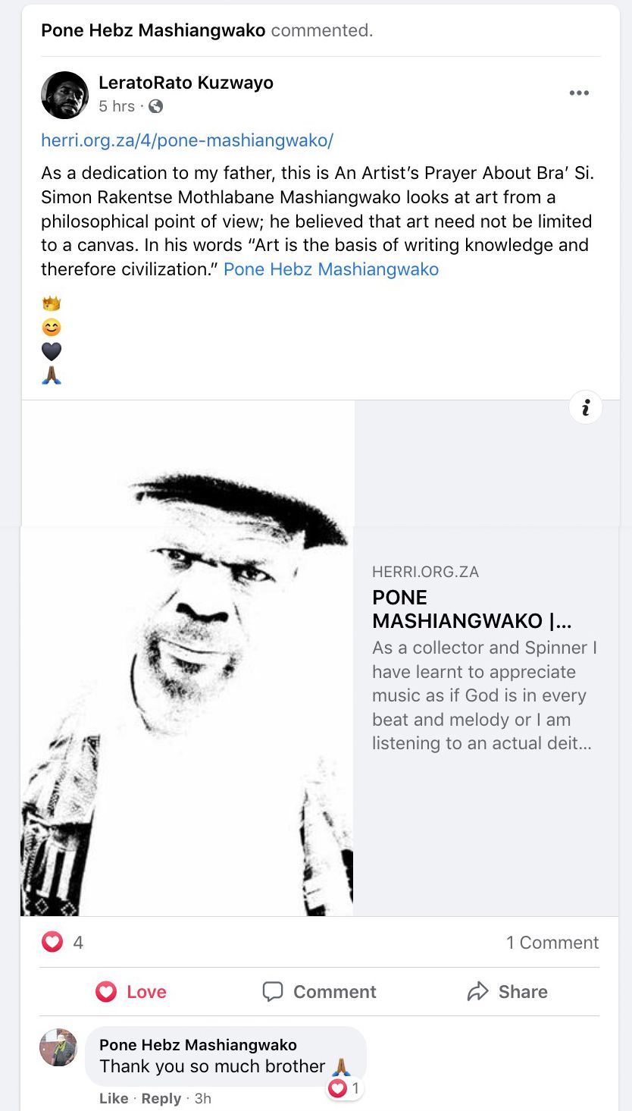Viewport: 632px width, 1111px height.
Task: Click the link info 'i' icon
Action: coord(586,408)
